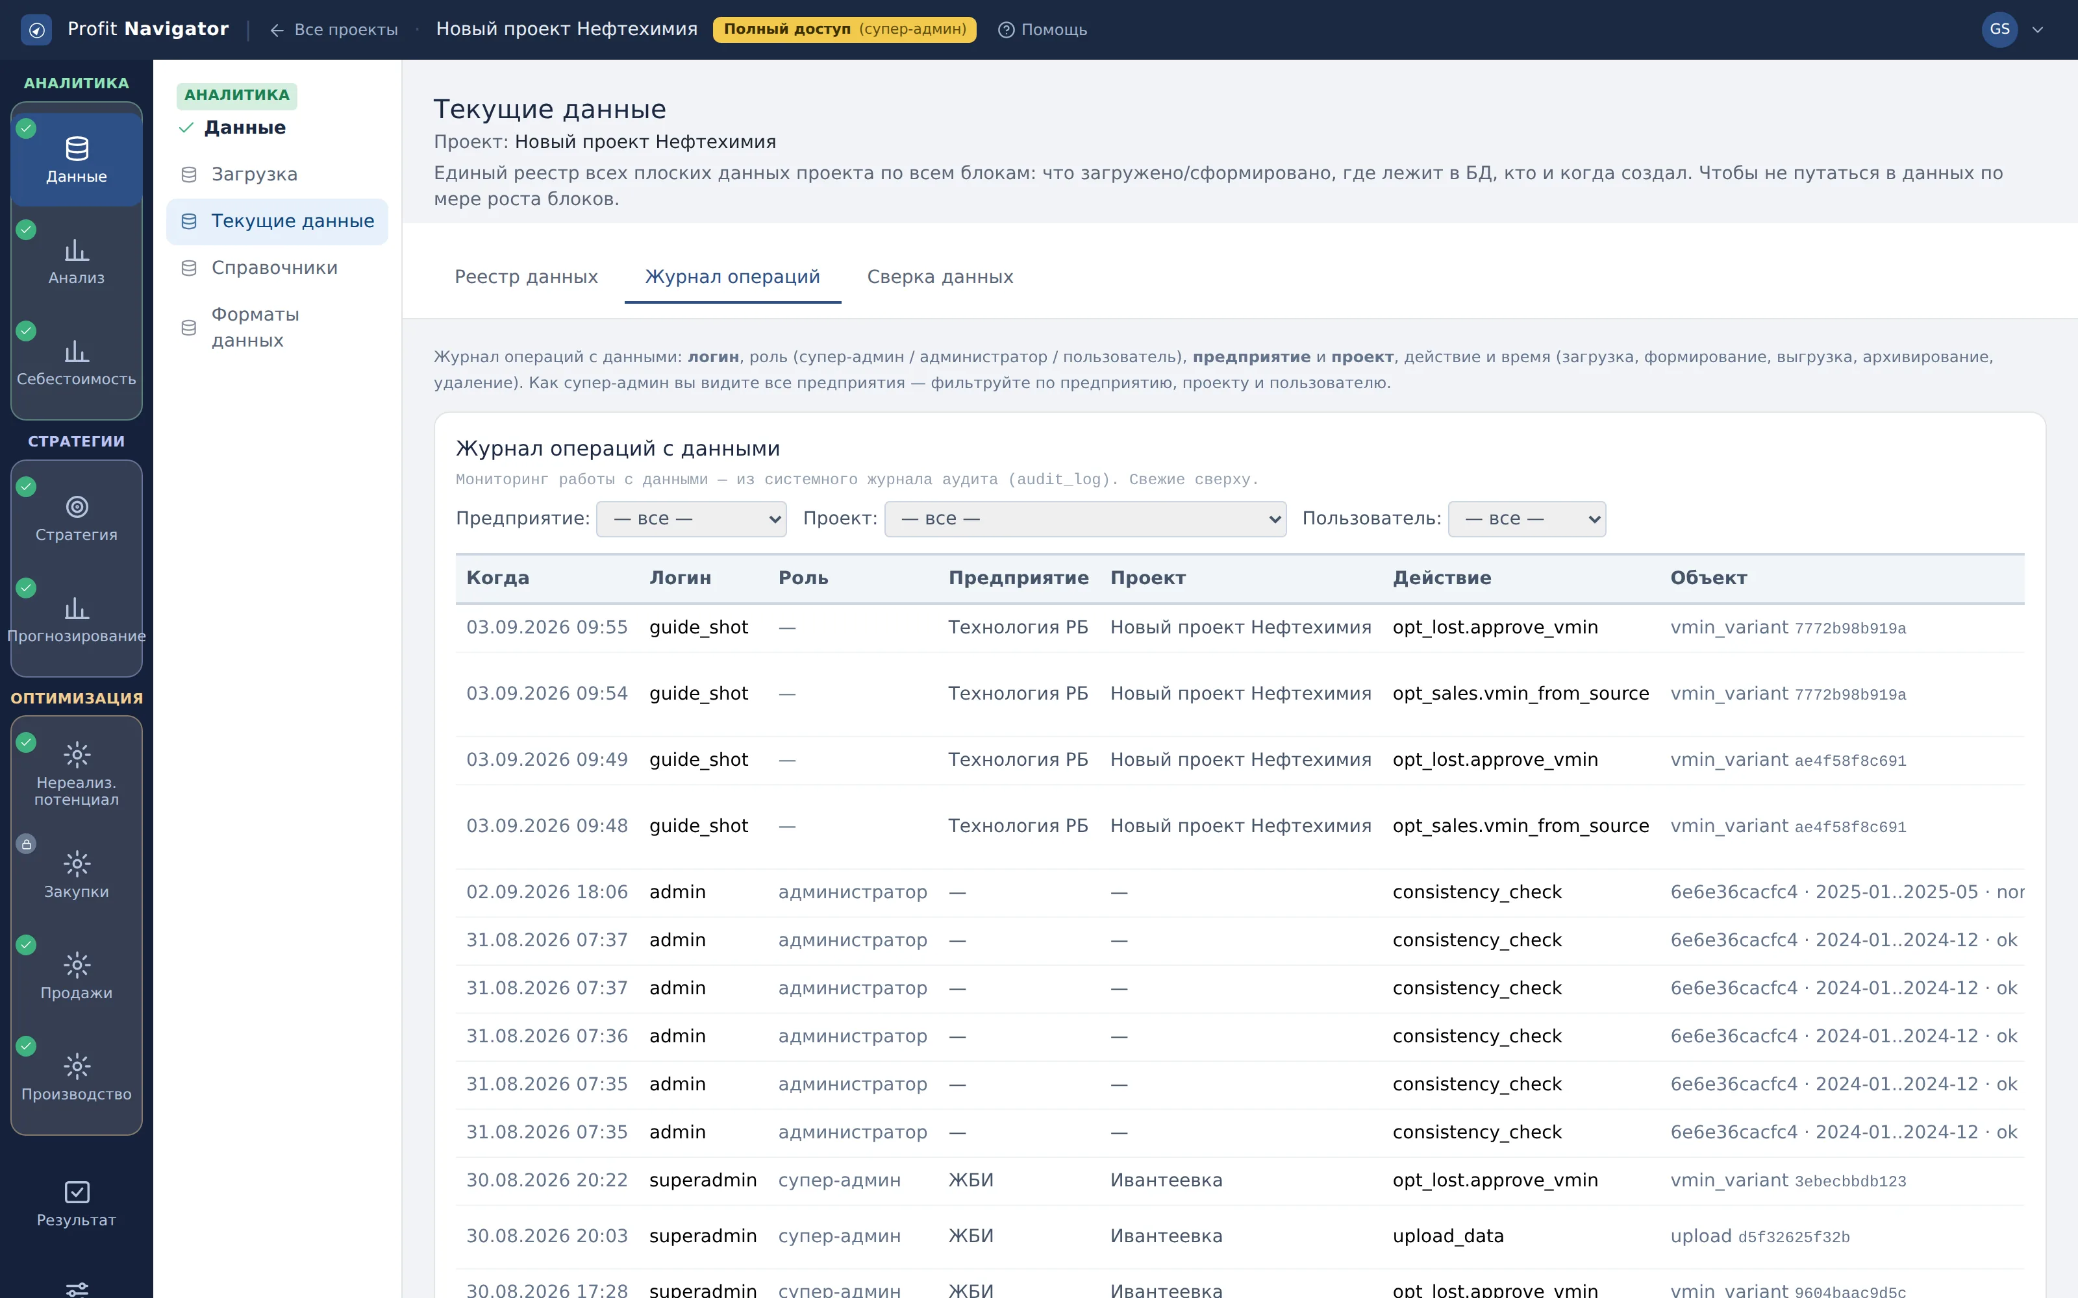Open the Стратегия sidebar section
The image size is (2078, 1298).
coord(77,519)
